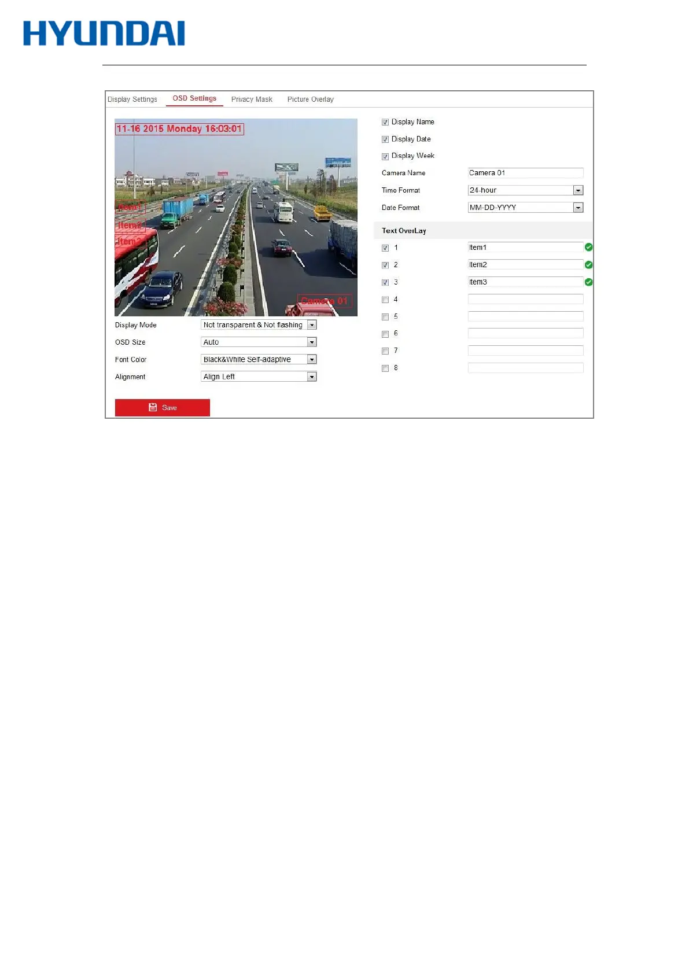
Task: Click the Camera Name input field
Action: [x=525, y=173]
